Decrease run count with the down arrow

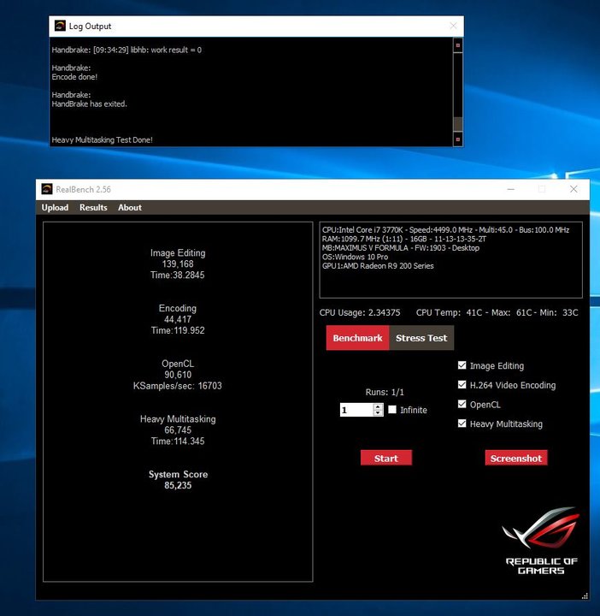(x=378, y=413)
